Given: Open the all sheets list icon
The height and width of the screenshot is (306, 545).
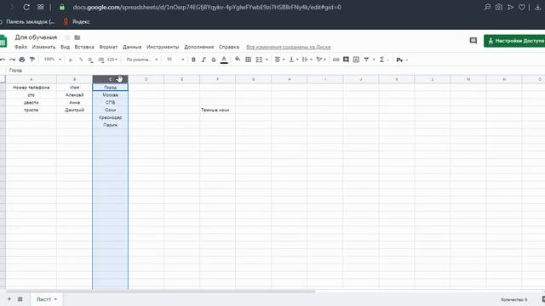Looking at the screenshot, I should (20, 299).
